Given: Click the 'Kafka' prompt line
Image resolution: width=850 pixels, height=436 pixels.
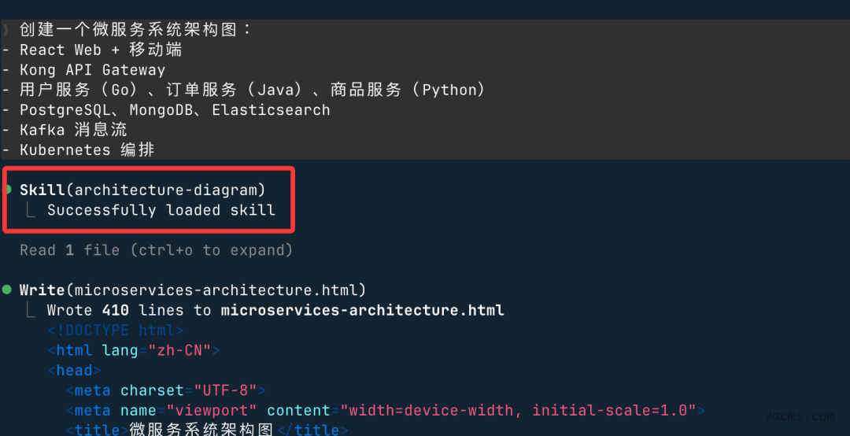Looking at the screenshot, I should pos(74,130).
